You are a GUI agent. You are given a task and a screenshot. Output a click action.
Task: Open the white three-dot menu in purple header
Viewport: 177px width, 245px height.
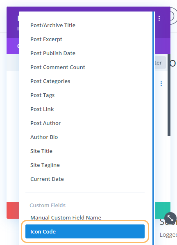pyautogui.click(x=159, y=18)
